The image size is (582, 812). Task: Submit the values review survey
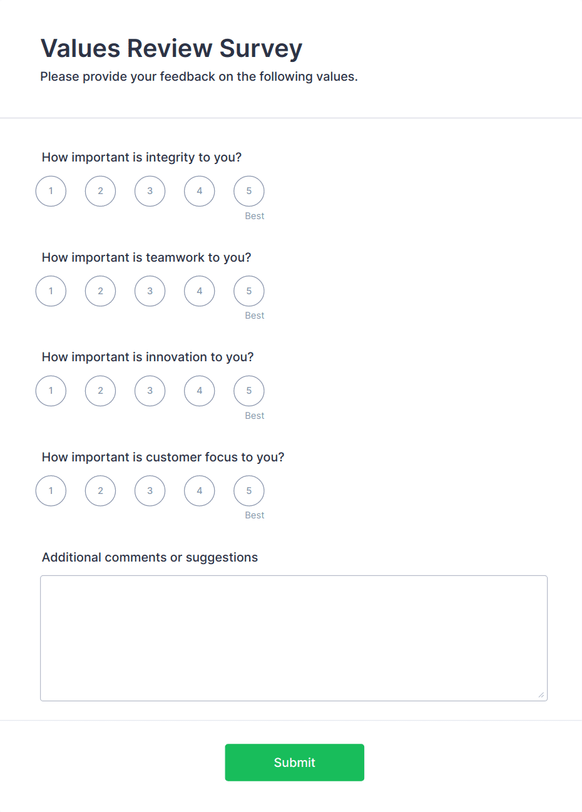(x=295, y=763)
